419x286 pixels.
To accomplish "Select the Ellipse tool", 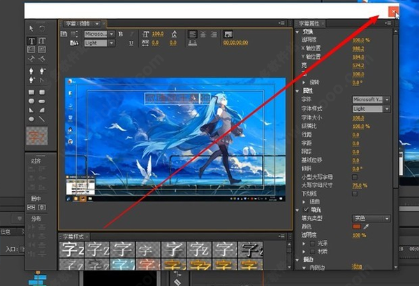I will pos(31,119).
